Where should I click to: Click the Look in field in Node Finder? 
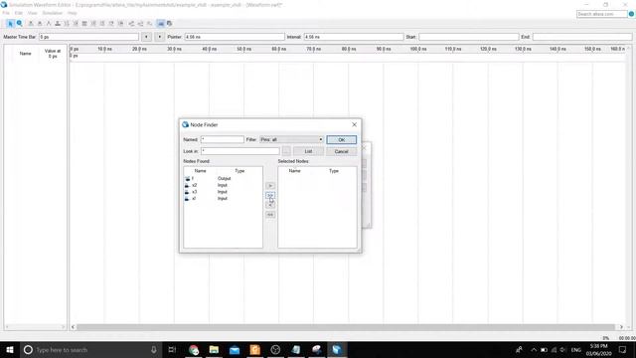point(240,151)
